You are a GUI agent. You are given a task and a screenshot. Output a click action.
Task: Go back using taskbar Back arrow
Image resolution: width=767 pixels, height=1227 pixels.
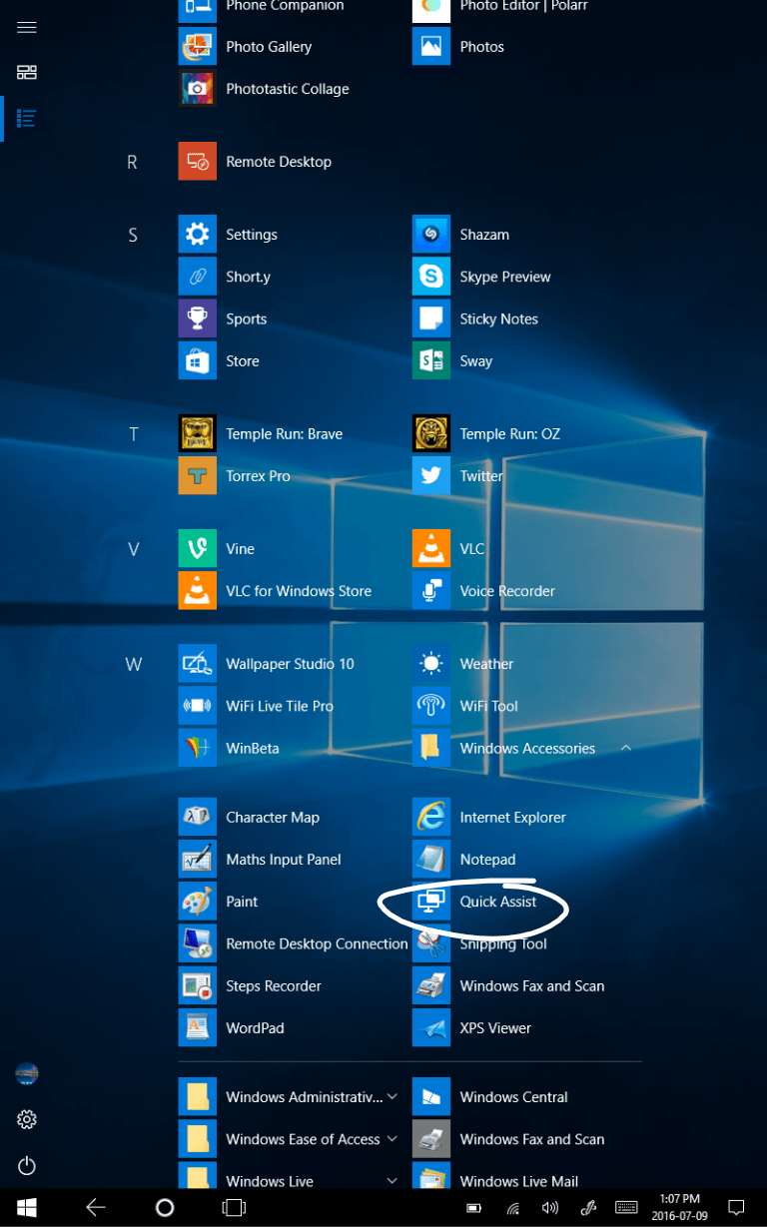(x=96, y=1208)
